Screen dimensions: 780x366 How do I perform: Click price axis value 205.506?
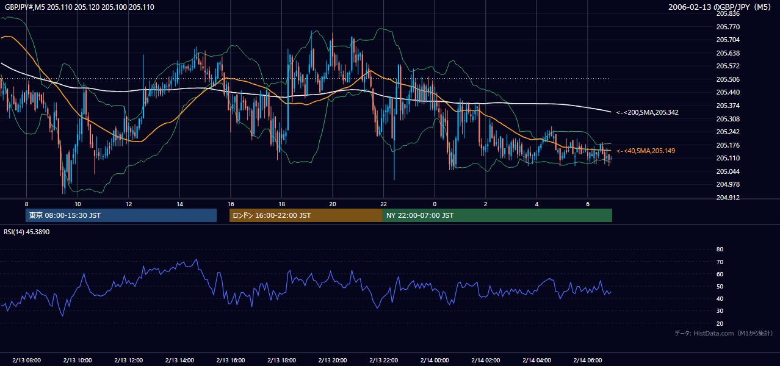tap(728, 79)
